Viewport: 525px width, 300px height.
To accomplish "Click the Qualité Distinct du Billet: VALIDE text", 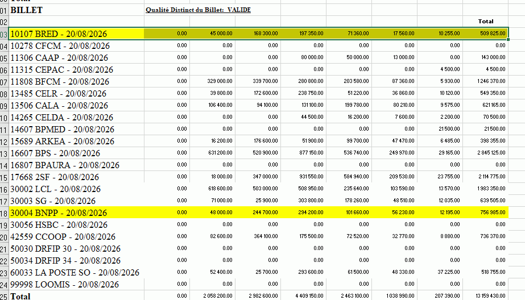I will [x=198, y=10].
